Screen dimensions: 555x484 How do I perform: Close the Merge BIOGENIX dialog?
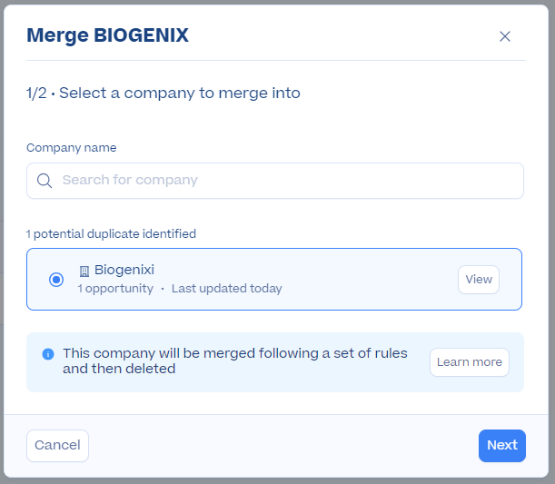tap(505, 36)
